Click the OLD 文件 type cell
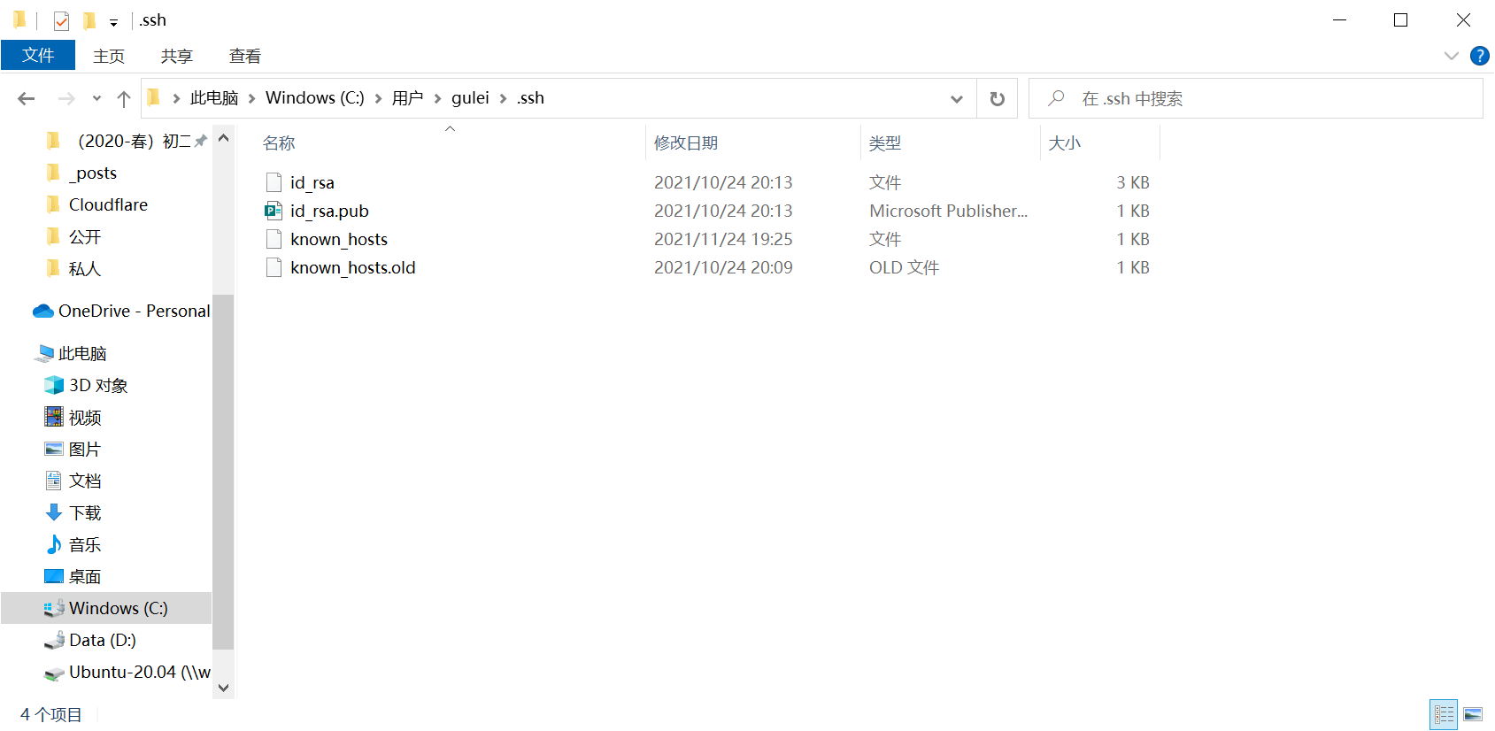The width and height of the screenshot is (1495, 731). tap(904, 267)
